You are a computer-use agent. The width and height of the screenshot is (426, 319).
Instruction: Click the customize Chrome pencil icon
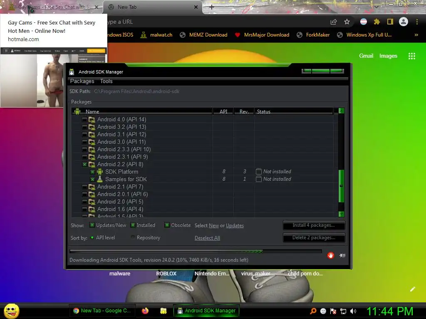tap(413, 289)
